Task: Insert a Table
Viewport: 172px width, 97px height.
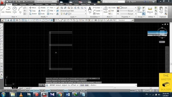Action: point(96,14)
